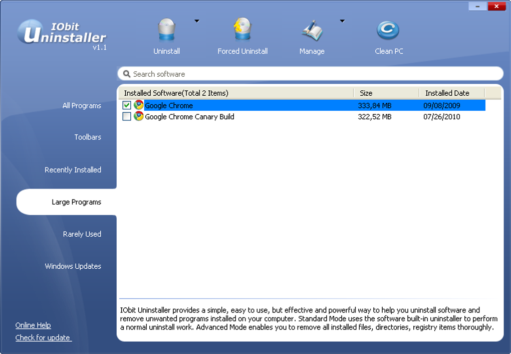Expand the Manage dropdown menu
This screenshot has height=354, width=511.
click(342, 21)
